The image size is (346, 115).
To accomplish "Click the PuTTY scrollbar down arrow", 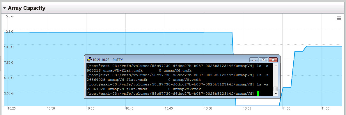I will [x=276, y=94].
